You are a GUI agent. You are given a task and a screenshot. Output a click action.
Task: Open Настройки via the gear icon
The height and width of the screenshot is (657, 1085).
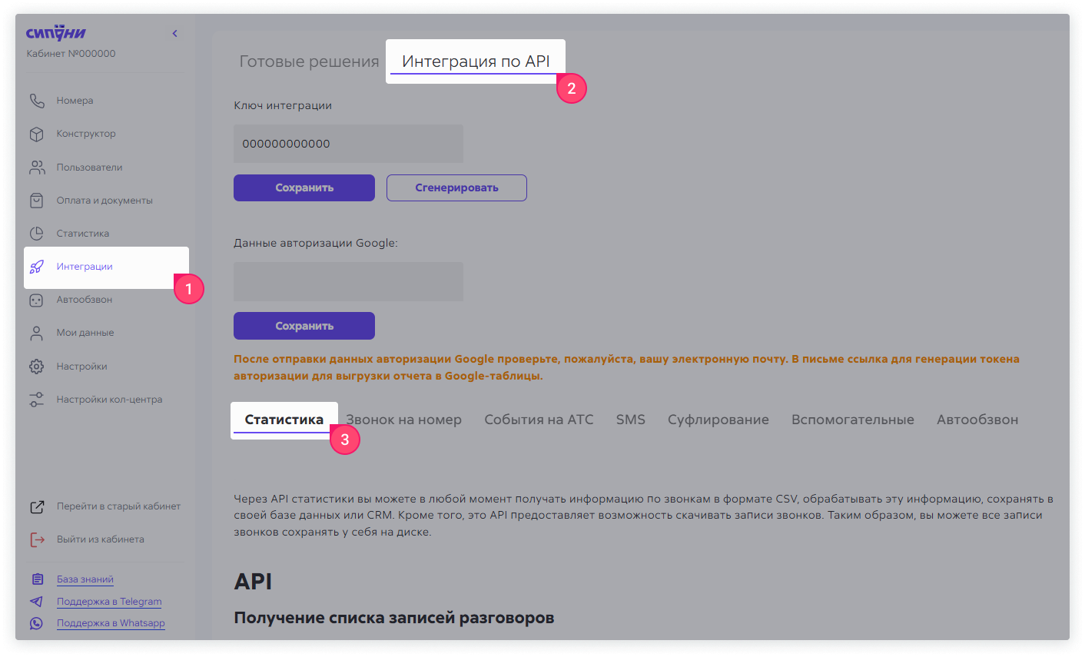(35, 366)
